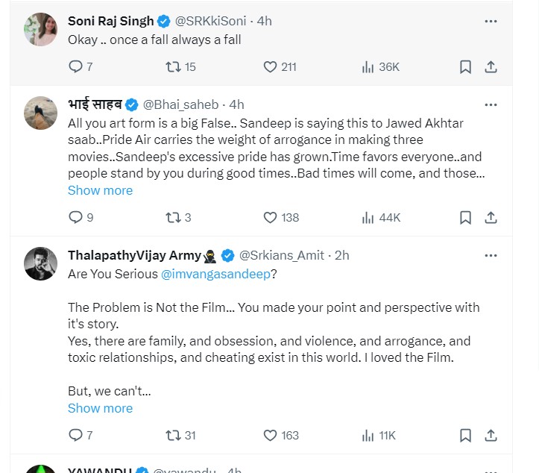Open Soni Raj Singh's profile picture
Viewport: 539px width, 473px height.
(39, 30)
